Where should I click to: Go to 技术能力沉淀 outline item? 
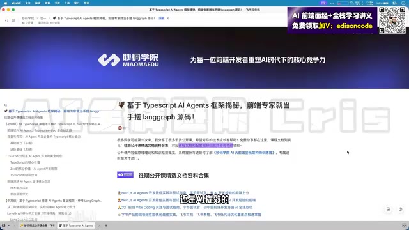click(19, 188)
